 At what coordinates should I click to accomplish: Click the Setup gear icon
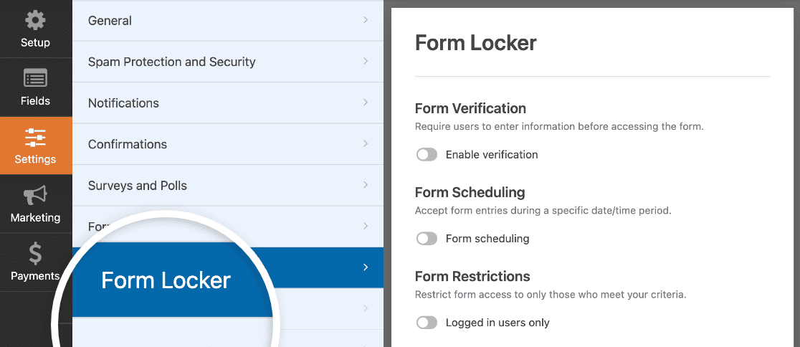click(x=35, y=21)
